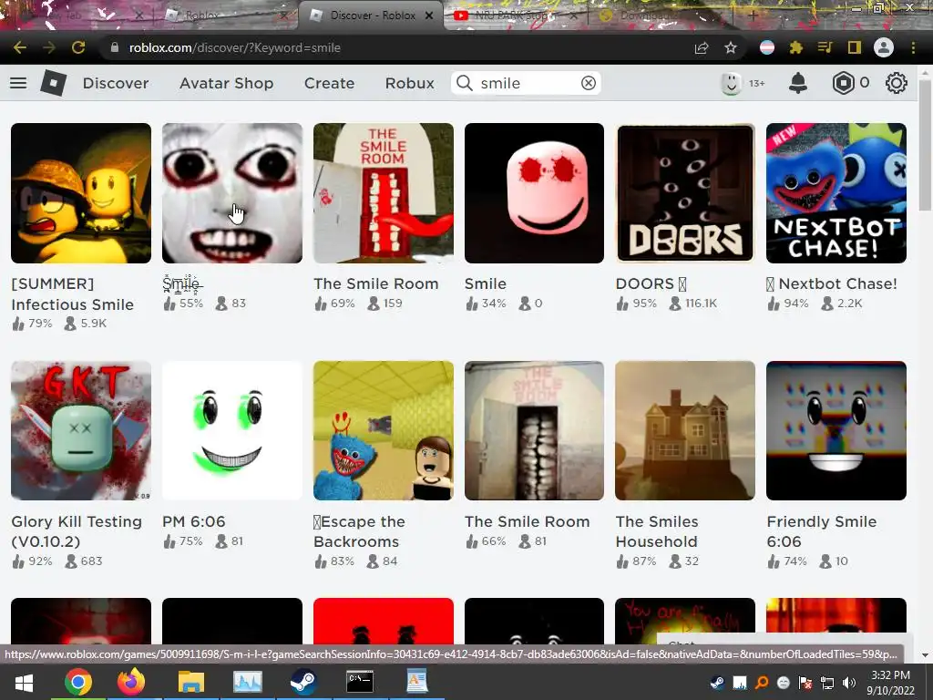
Task: Focus the smile search input field
Action: (527, 83)
